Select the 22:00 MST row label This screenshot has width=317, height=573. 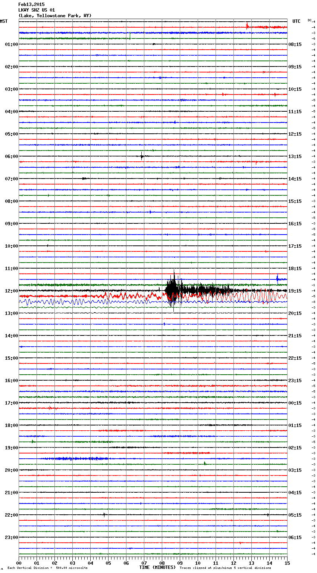coord(12,515)
